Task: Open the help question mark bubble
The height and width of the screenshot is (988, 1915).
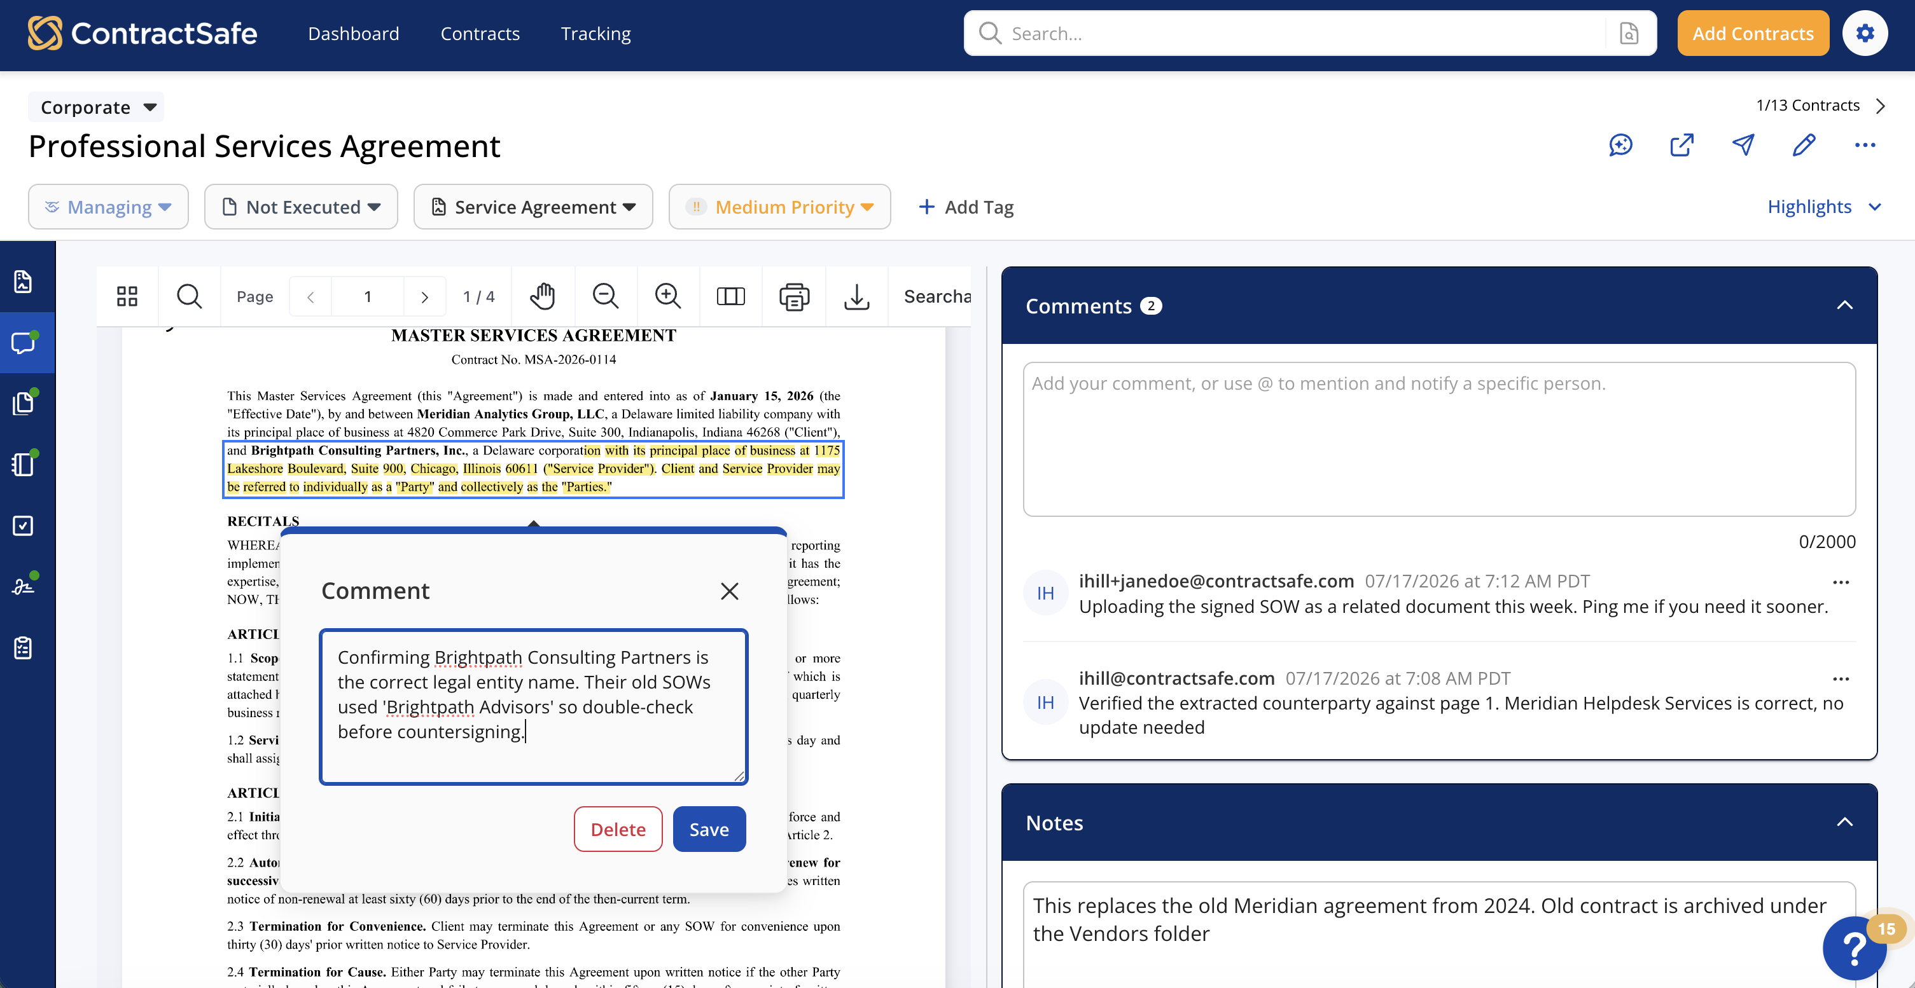Action: [x=1854, y=948]
